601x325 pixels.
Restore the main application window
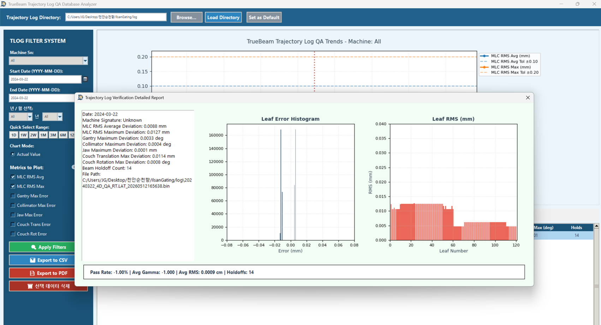578,4
